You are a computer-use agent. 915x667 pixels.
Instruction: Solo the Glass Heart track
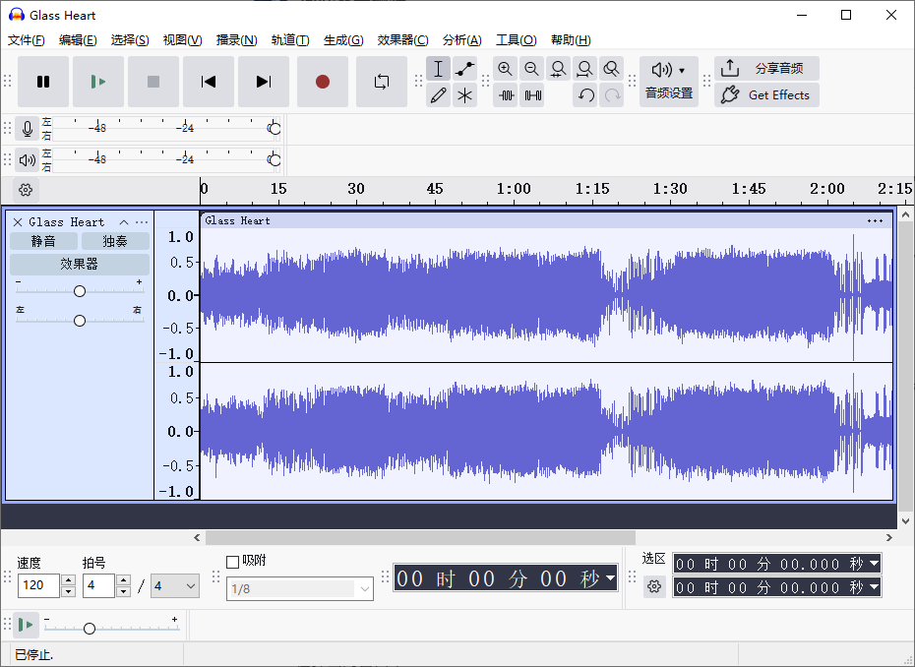pyautogui.click(x=114, y=240)
